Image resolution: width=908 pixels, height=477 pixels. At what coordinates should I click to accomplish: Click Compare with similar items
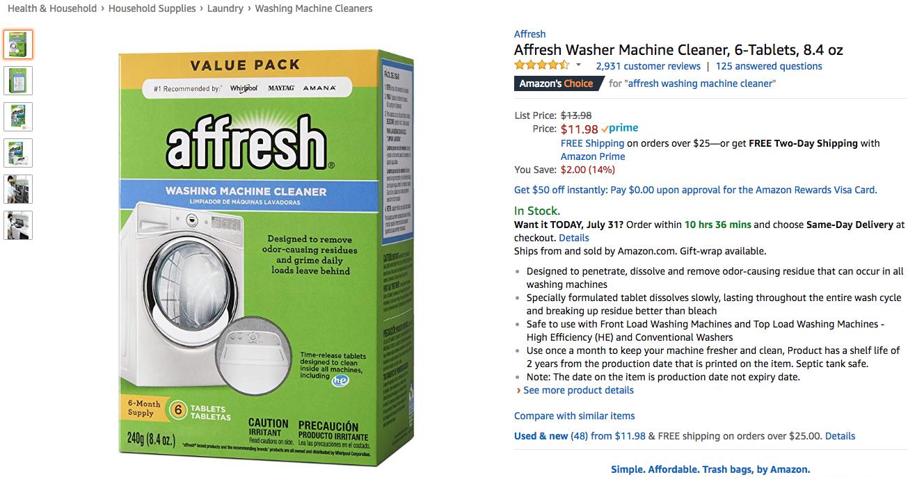(574, 416)
